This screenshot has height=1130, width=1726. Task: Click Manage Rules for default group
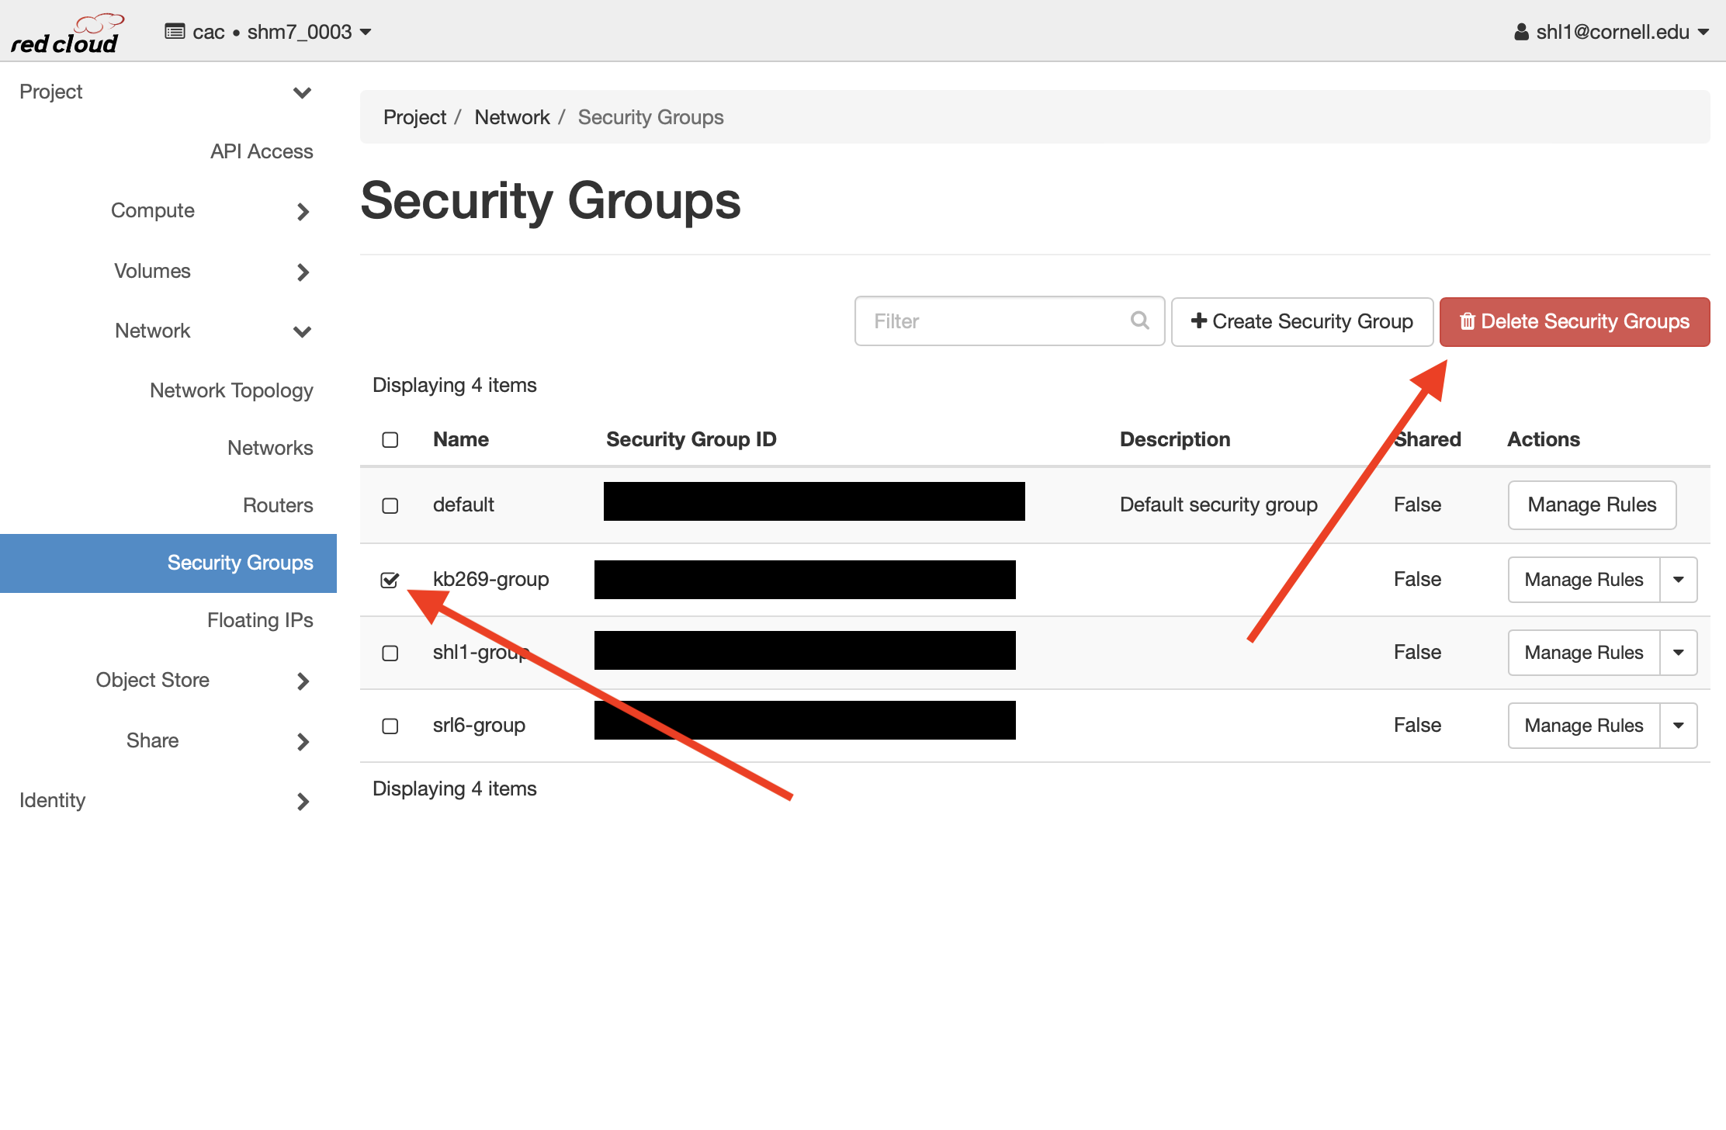[1593, 505]
